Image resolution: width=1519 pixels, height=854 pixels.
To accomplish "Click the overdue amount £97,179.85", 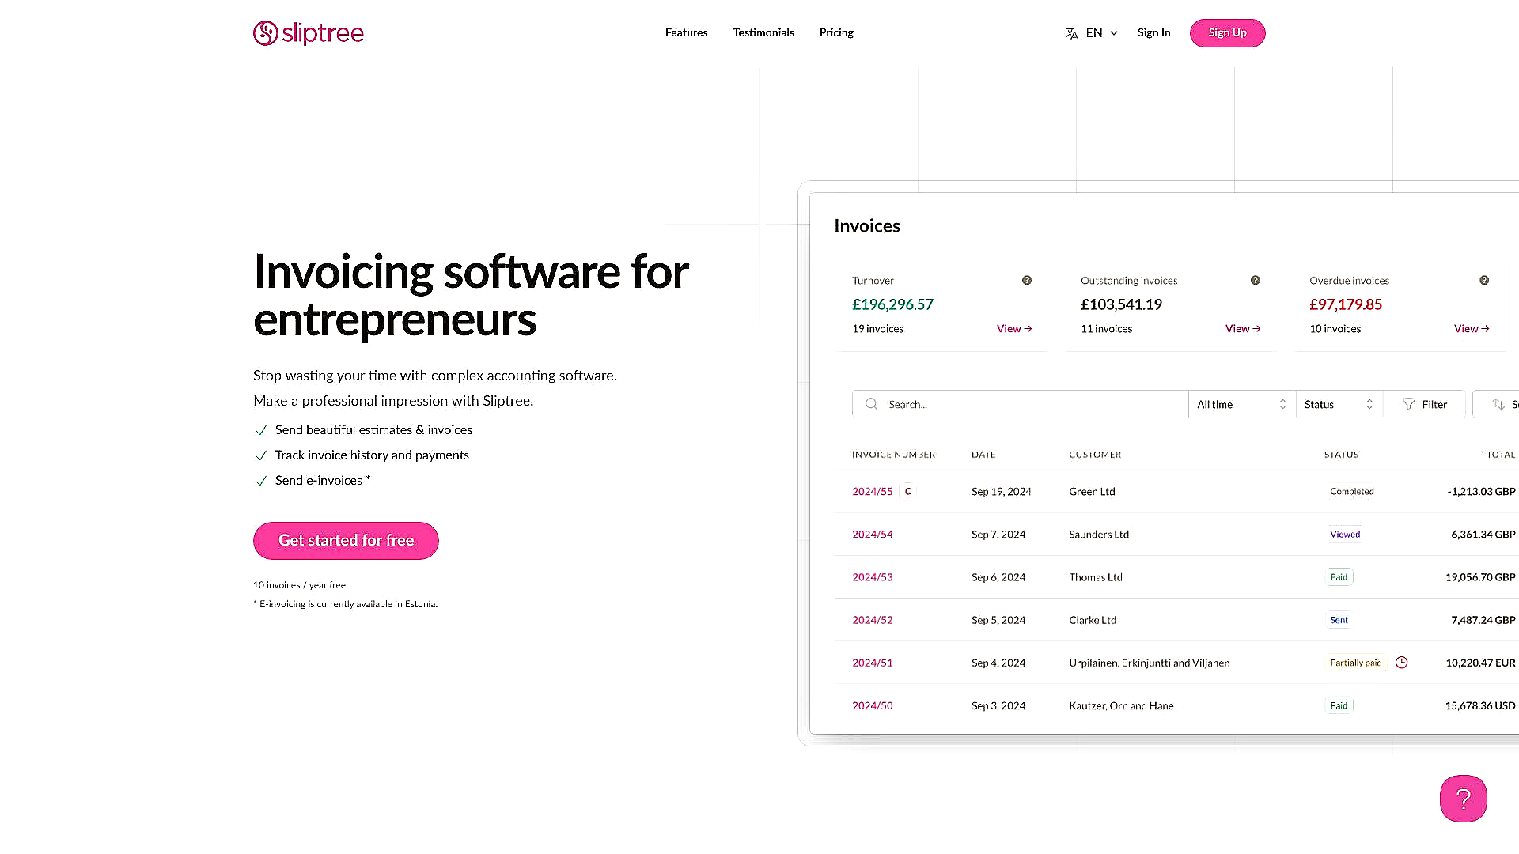I will [1346, 304].
